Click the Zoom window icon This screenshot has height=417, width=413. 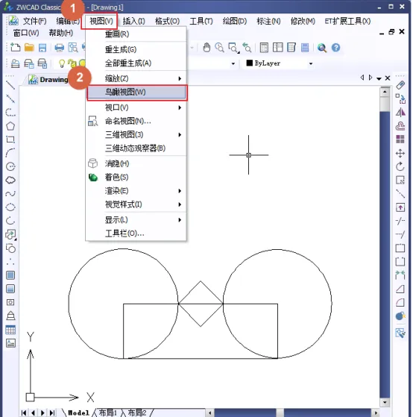pos(233,48)
